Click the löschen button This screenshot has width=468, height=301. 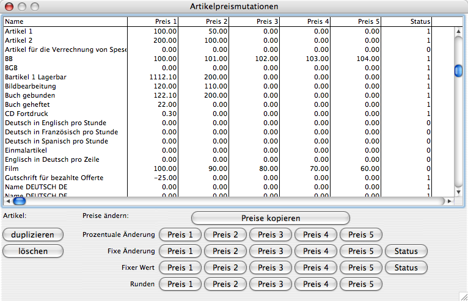point(33,251)
